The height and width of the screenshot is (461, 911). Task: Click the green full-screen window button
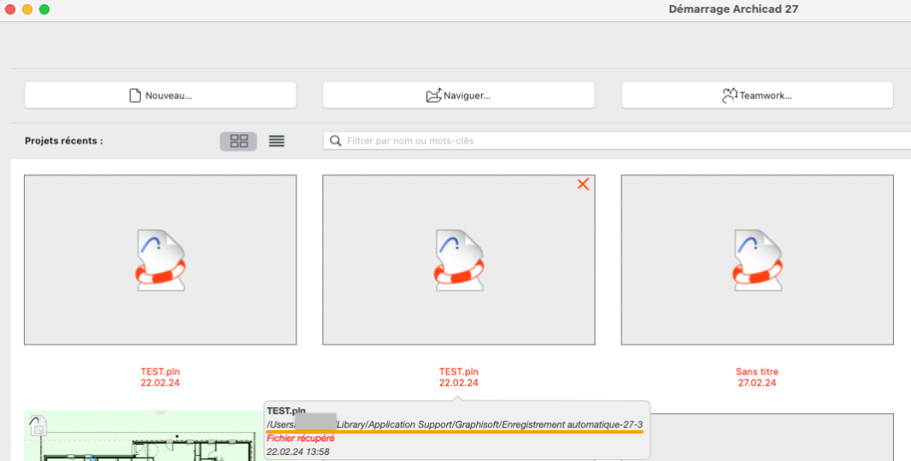(44, 9)
